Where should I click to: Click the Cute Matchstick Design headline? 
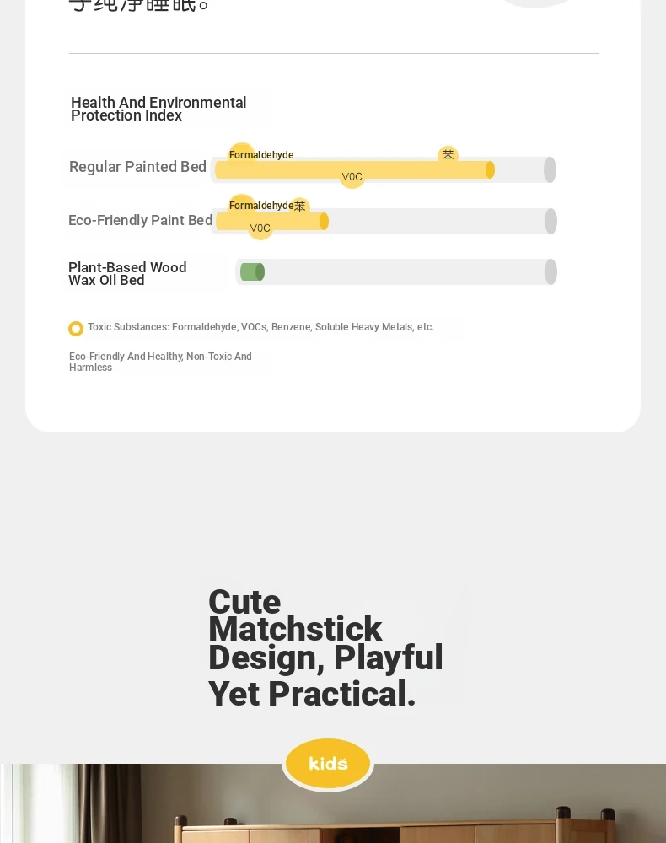(325, 647)
